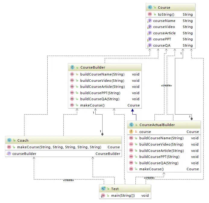Click method icon of CourseBuilder buildCourseName(String)

point(72,74)
